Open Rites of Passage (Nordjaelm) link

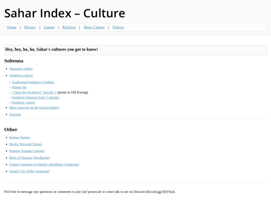click(30, 158)
